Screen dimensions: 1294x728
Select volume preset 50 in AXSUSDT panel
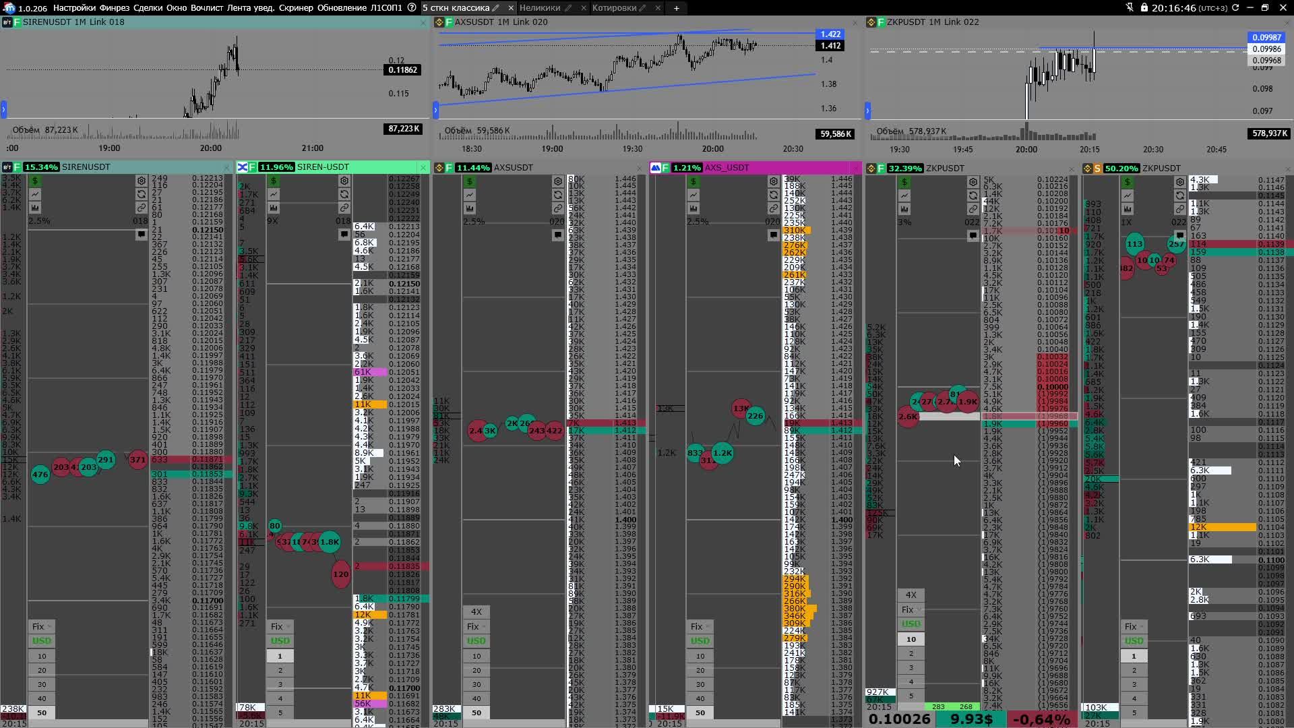[476, 712]
